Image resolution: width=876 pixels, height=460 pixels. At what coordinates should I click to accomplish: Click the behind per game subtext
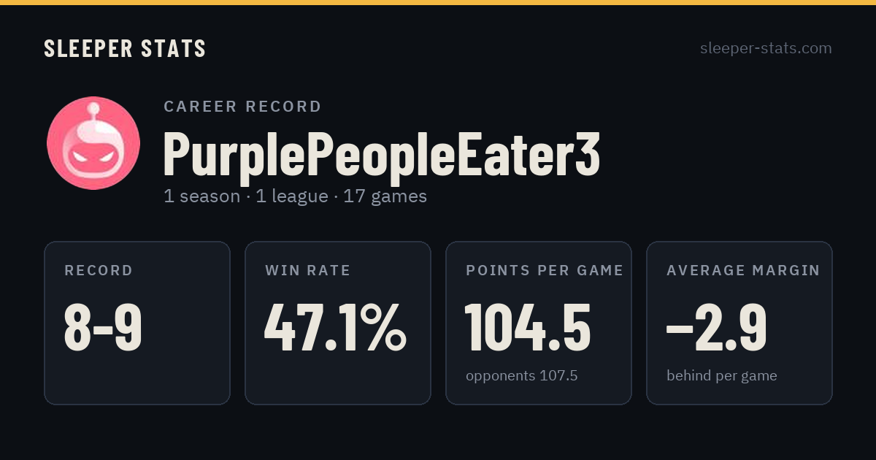722,376
